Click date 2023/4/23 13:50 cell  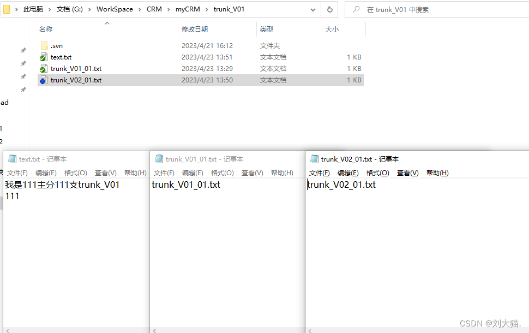click(x=207, y=80)
